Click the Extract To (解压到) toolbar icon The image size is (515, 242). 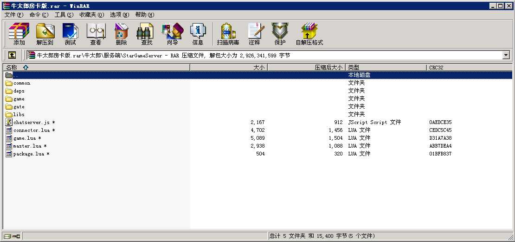pyautogui.click(x=45, y=34)
